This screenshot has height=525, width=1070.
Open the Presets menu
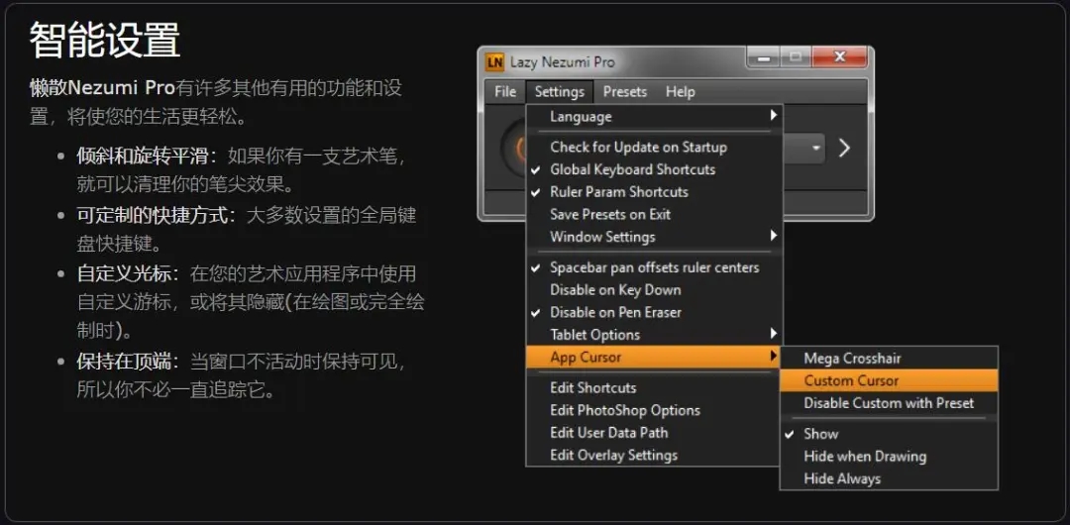pos(625,91)
